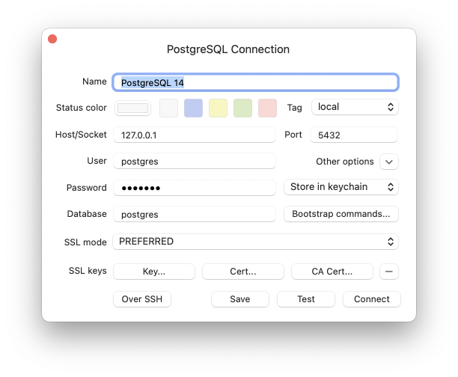Open the Tag dropdown set to local
Viewport: 458px width, 377px height.
[x=355, y=107]
